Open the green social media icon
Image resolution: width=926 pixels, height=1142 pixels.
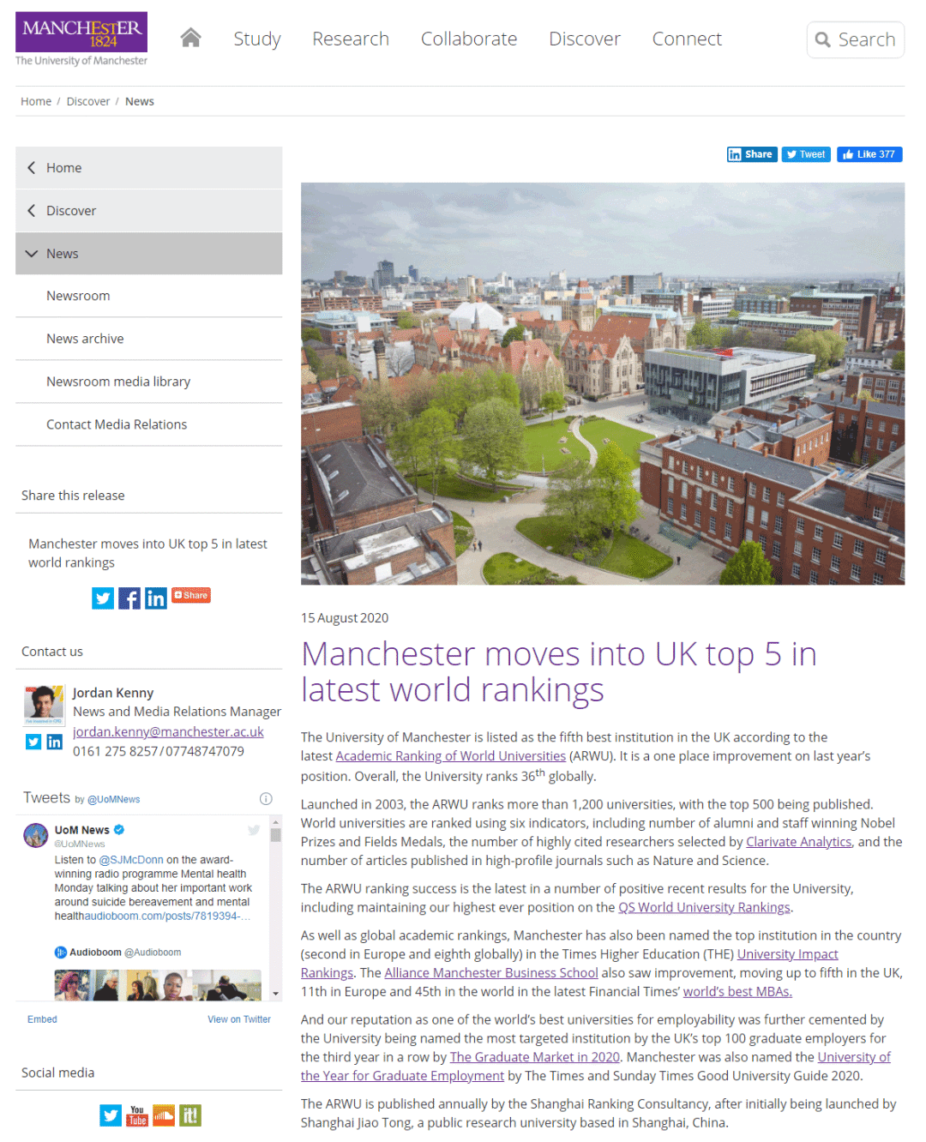[190, 1115]
